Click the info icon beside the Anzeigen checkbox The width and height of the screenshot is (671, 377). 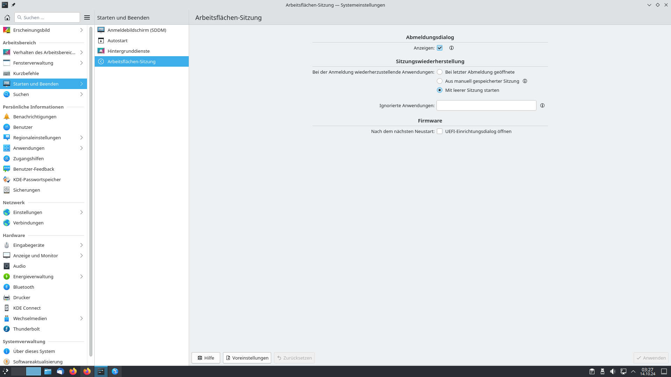(x=451, y=48)
